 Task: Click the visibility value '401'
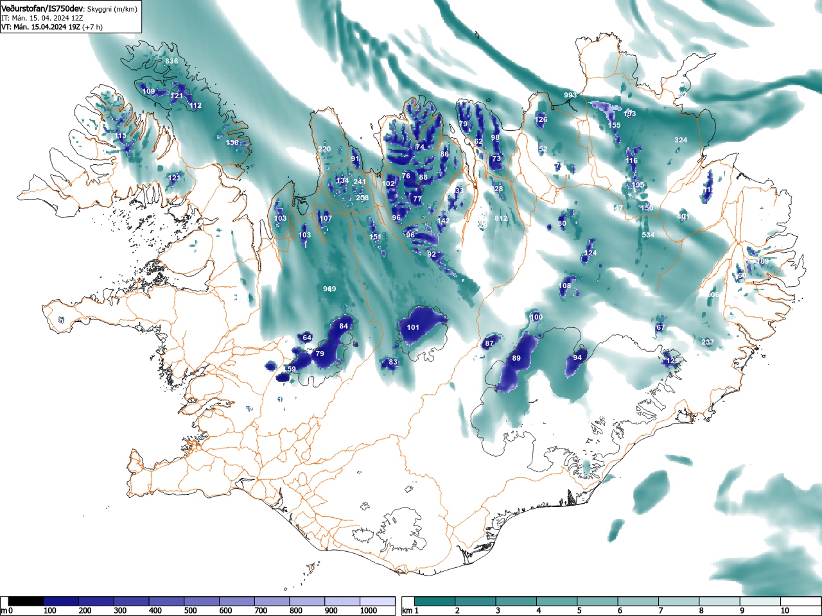pos(683,217)
